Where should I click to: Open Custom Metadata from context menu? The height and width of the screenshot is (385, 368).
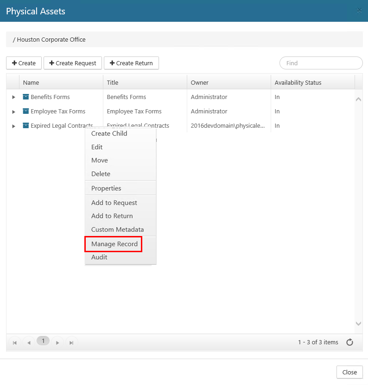[x=117, y=230]
